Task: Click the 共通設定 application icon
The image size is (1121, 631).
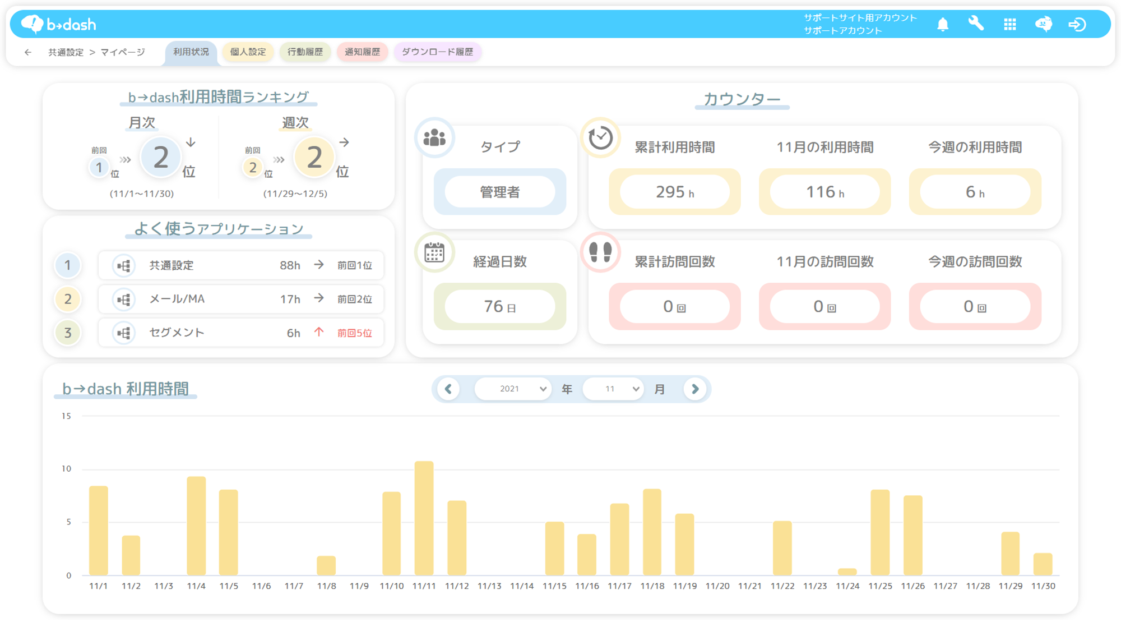Action: click(123, 265)
